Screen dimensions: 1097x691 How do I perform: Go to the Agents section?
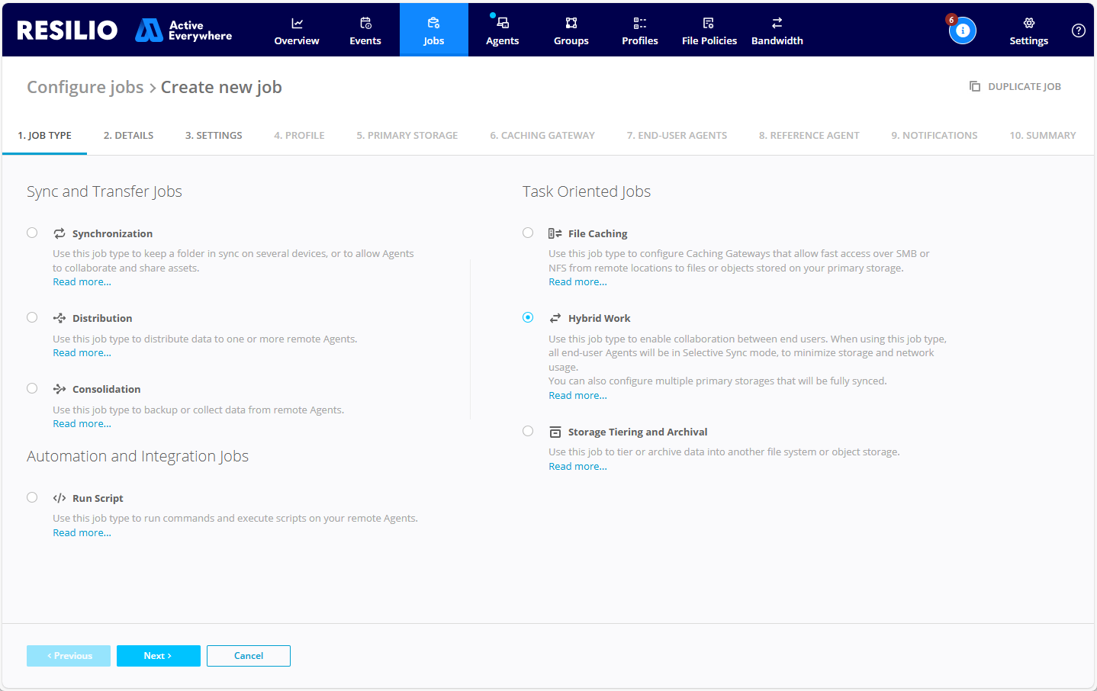[502, 31]
